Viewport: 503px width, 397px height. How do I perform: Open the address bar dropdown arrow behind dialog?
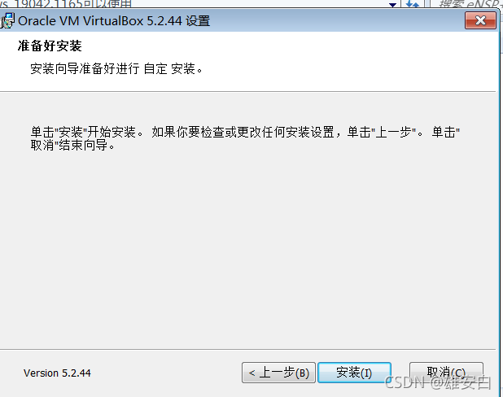click(392, 4)
